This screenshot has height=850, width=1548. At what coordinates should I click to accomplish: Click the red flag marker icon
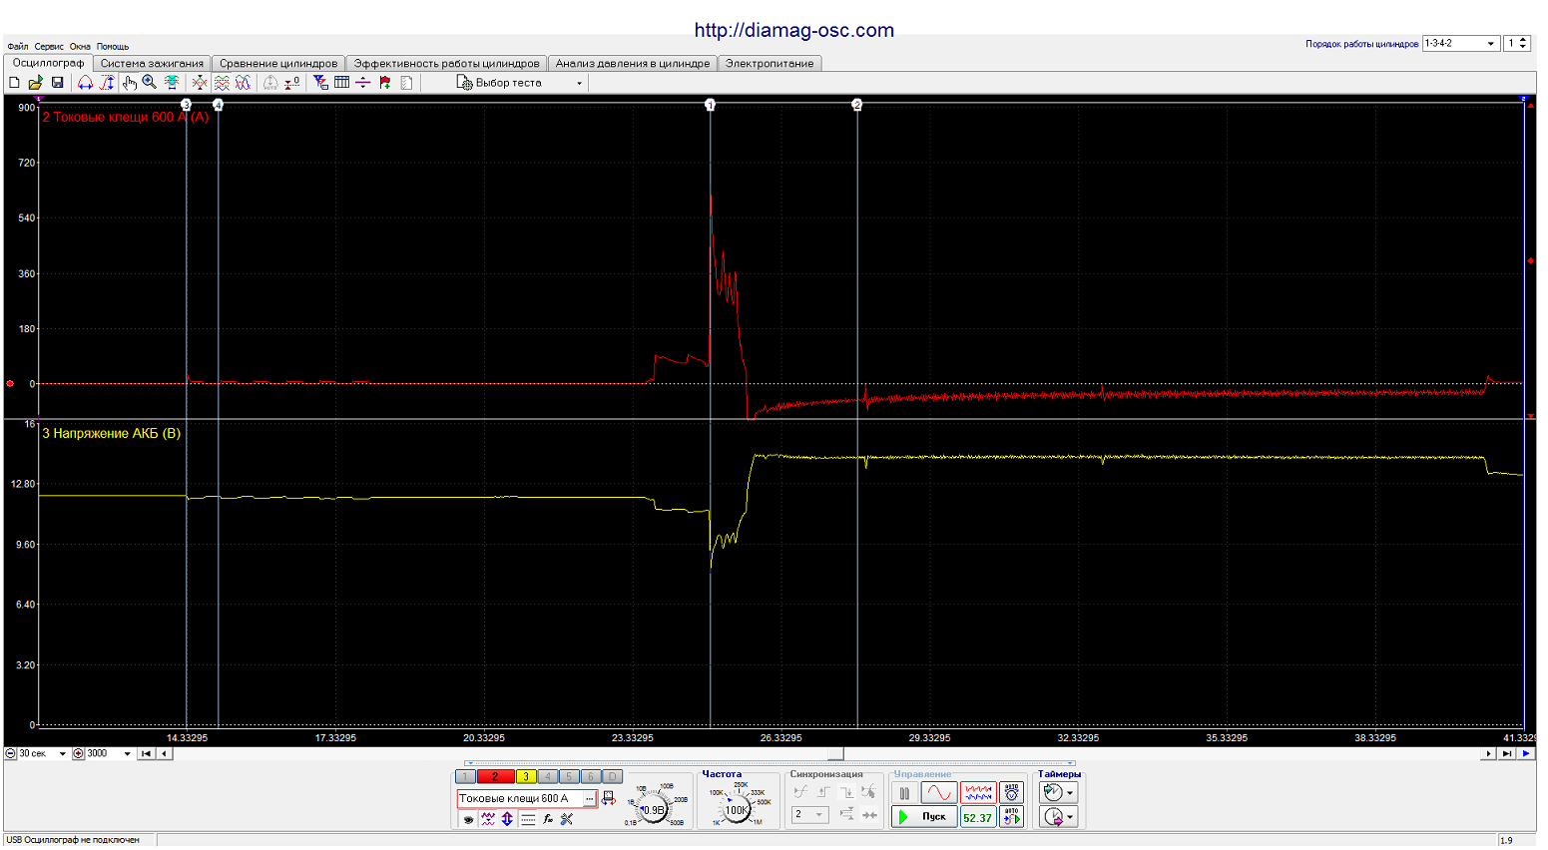384,83
